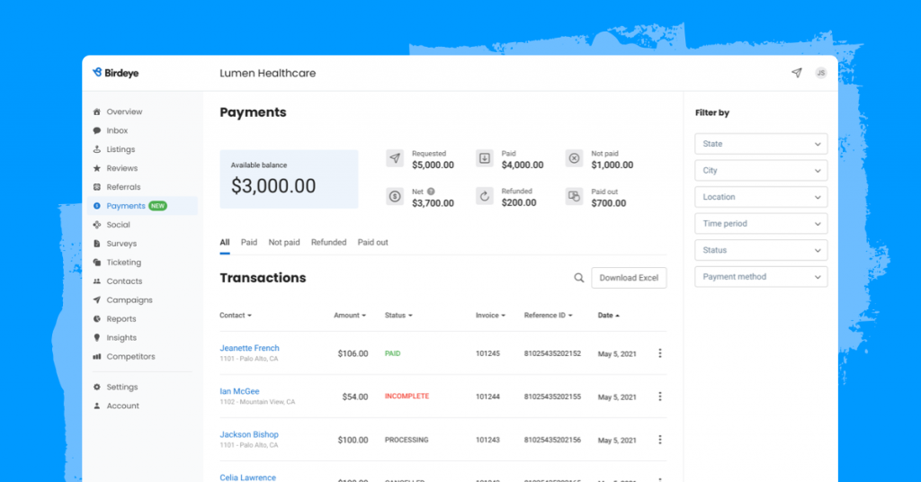Open the State filter dropdown
This screenshot has height=482, width=921.
coord(761,144)
